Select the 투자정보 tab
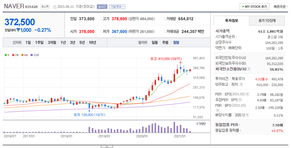 (232, 21)
